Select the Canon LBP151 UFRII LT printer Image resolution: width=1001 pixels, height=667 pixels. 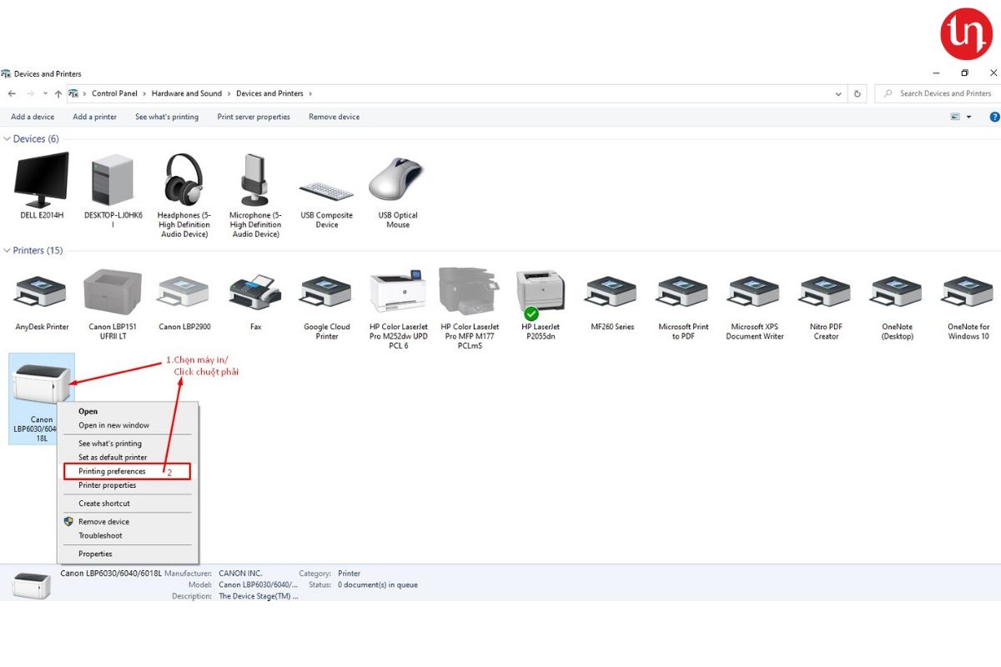113,304
